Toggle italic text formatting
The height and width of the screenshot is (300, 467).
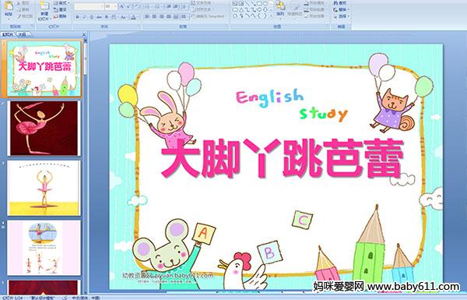click(x=84, y=17)
